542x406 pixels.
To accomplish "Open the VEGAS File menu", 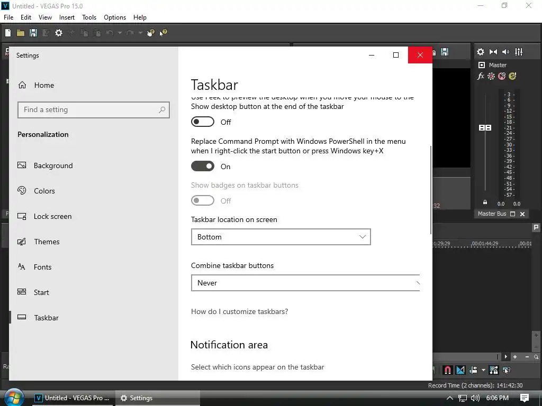I will click(x=8, y=17).
